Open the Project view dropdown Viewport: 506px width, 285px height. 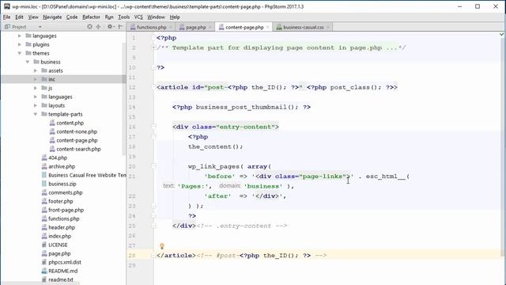[40, 27]
